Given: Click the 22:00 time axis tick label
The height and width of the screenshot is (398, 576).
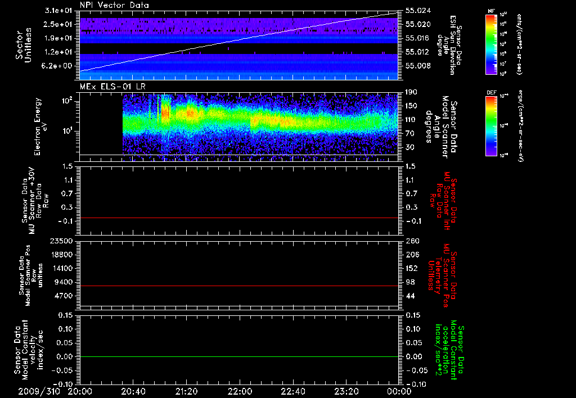Looking at the screenshot, I should tap(240, 390).
